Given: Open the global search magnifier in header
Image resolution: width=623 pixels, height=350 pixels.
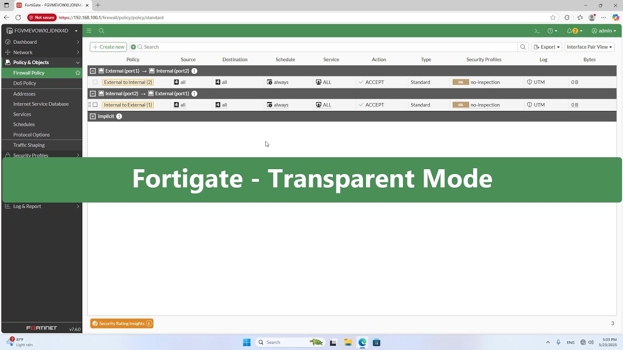Looking at the screenshot, I should (101, 31).
